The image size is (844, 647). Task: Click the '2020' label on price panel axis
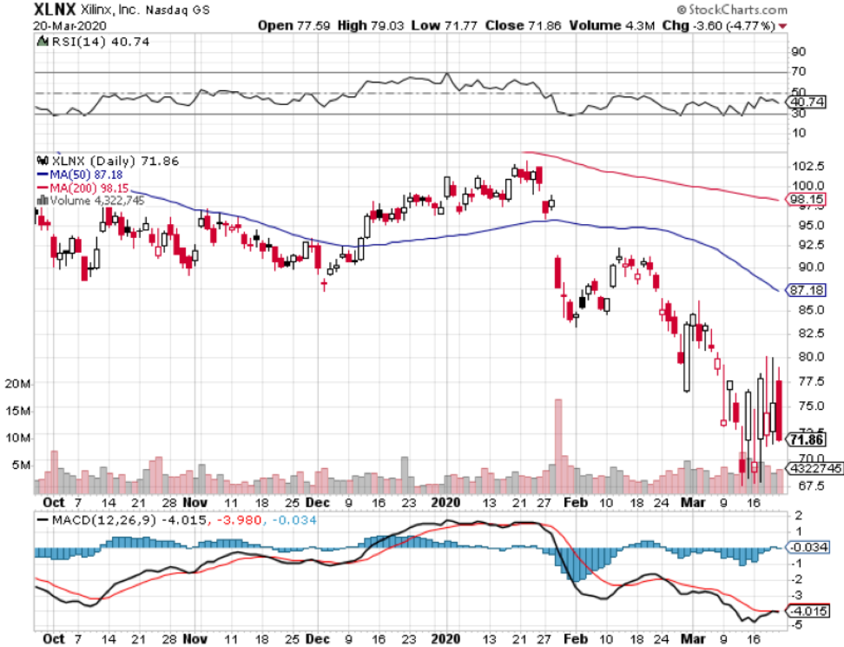click(x=445, y=503)
